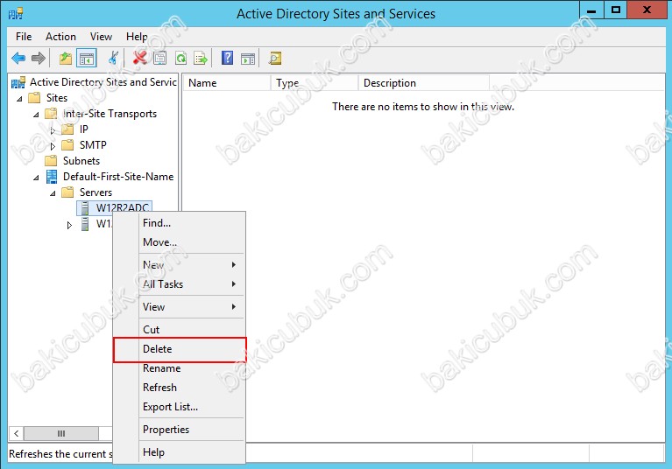Expand the second server node below W12R2ADC
Screen dimensions: 672x469
pyautogui.click(x=69, y=225)
